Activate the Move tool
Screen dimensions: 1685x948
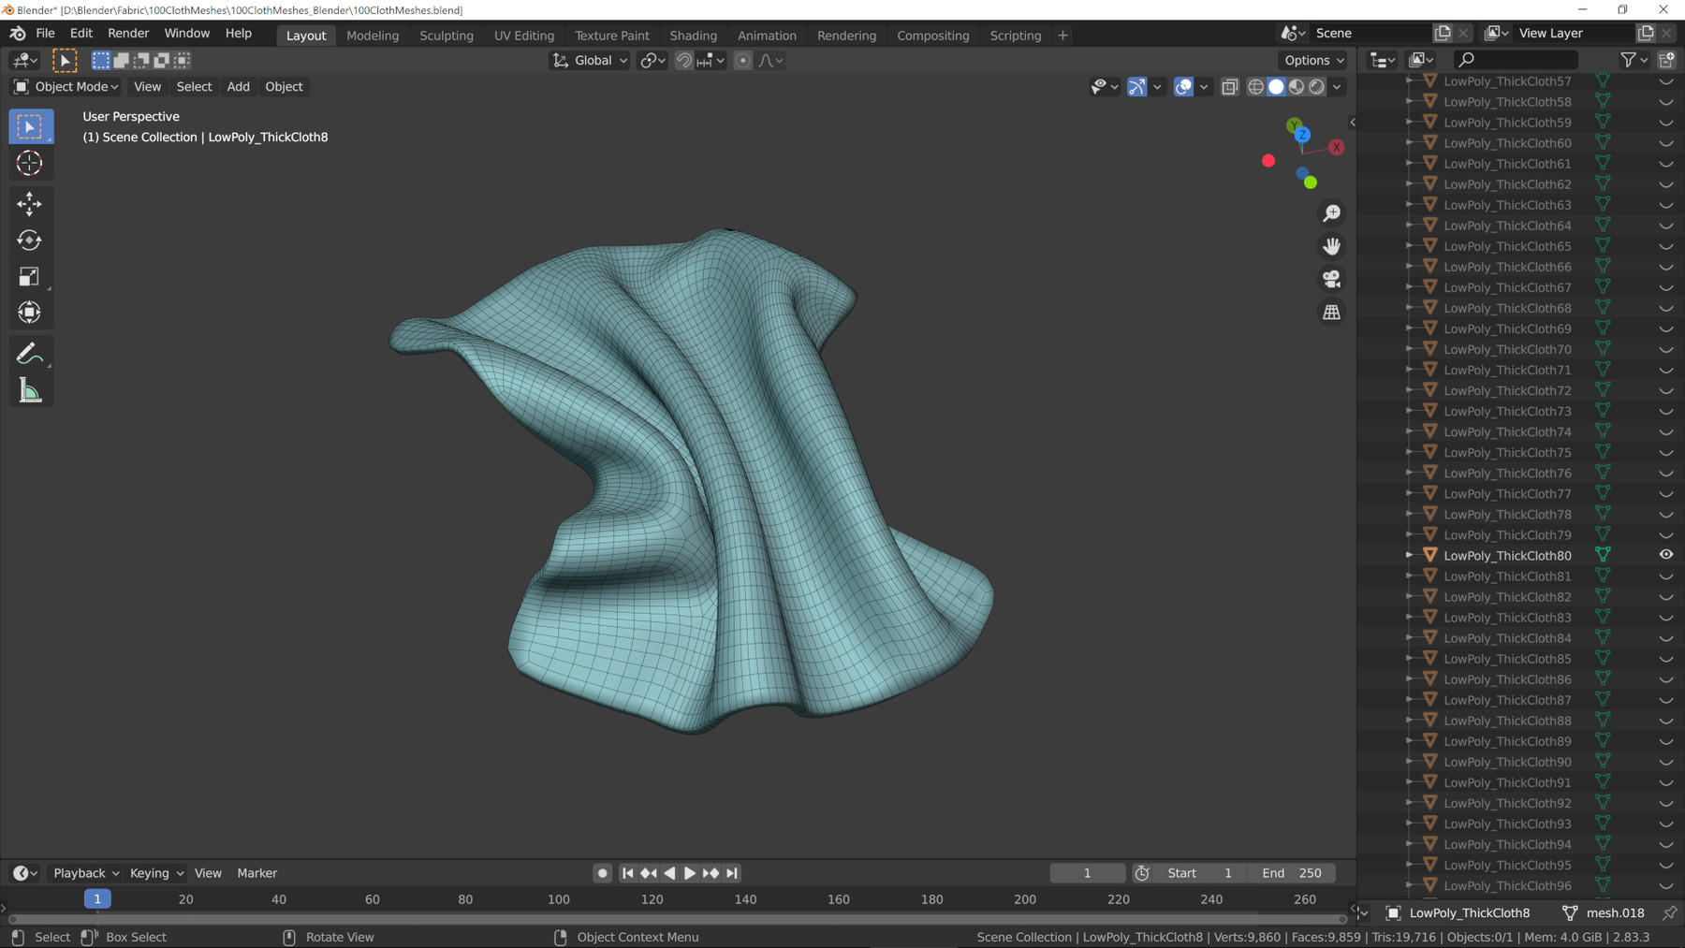pos(29,203)
